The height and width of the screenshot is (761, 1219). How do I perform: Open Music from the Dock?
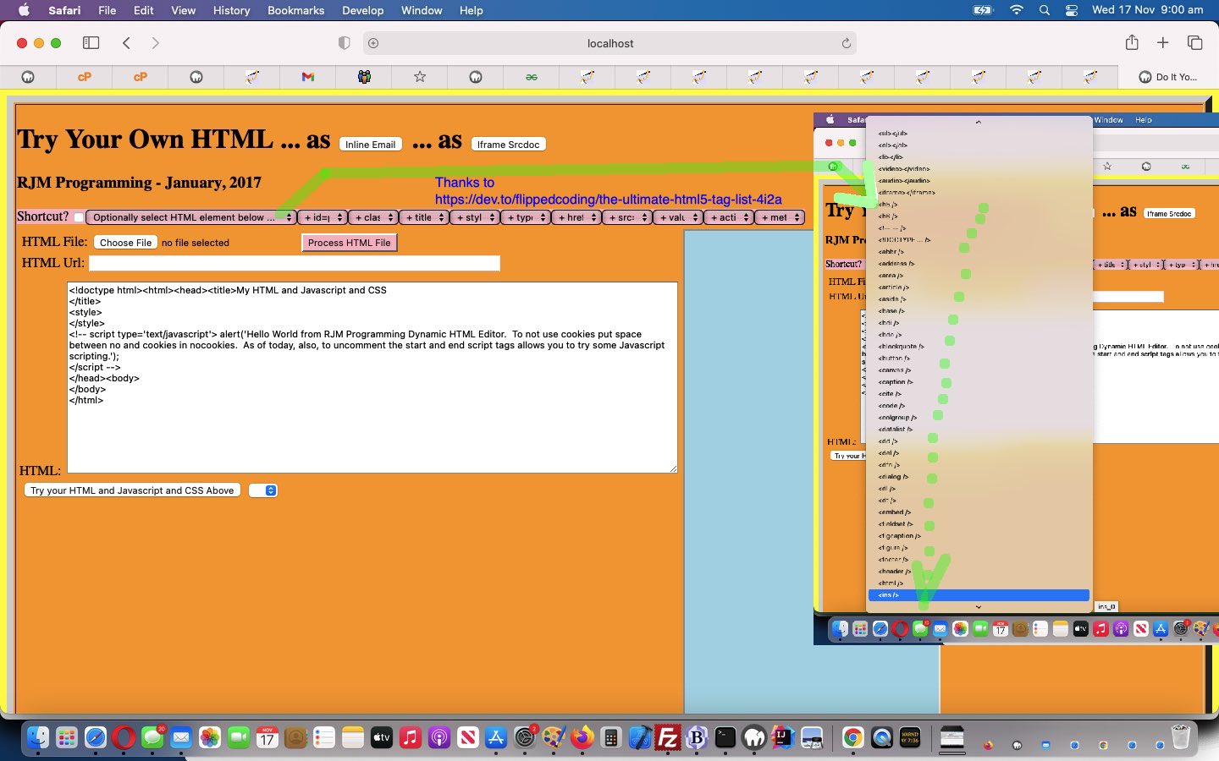[x=411, y=738]
